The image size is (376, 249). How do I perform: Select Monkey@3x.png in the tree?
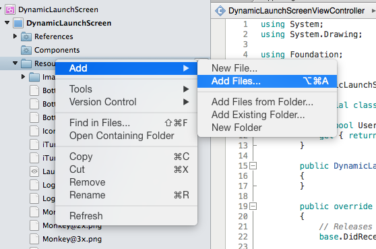coord(72,239)
